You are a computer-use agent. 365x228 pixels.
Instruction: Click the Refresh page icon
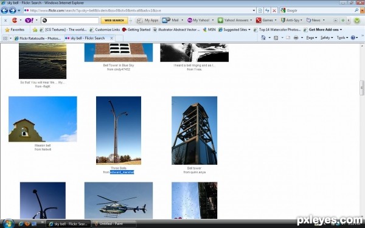[267, 10]
